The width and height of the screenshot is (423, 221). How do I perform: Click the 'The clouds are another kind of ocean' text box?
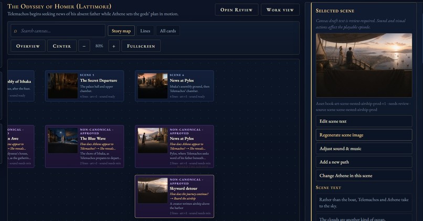click(x=364, y=218)
